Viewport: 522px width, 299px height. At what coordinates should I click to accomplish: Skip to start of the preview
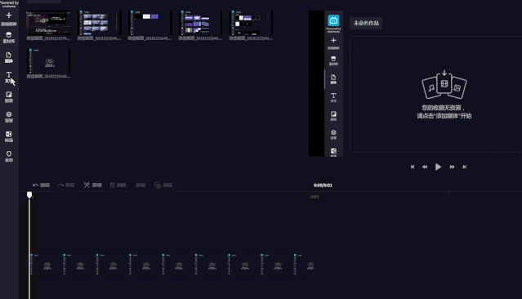(x=413, y=167)
